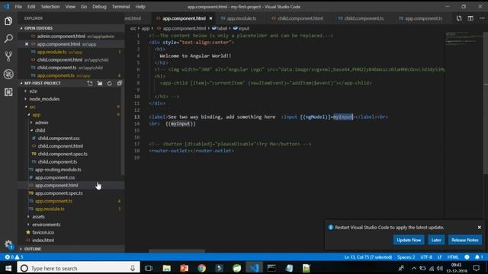The width and height of the screenshot is (488, 274).
Task: Collapse the src folder
Action: [x=32, y=107]
